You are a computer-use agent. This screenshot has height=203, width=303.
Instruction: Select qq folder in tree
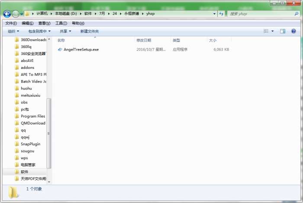[x=20, y=130]
